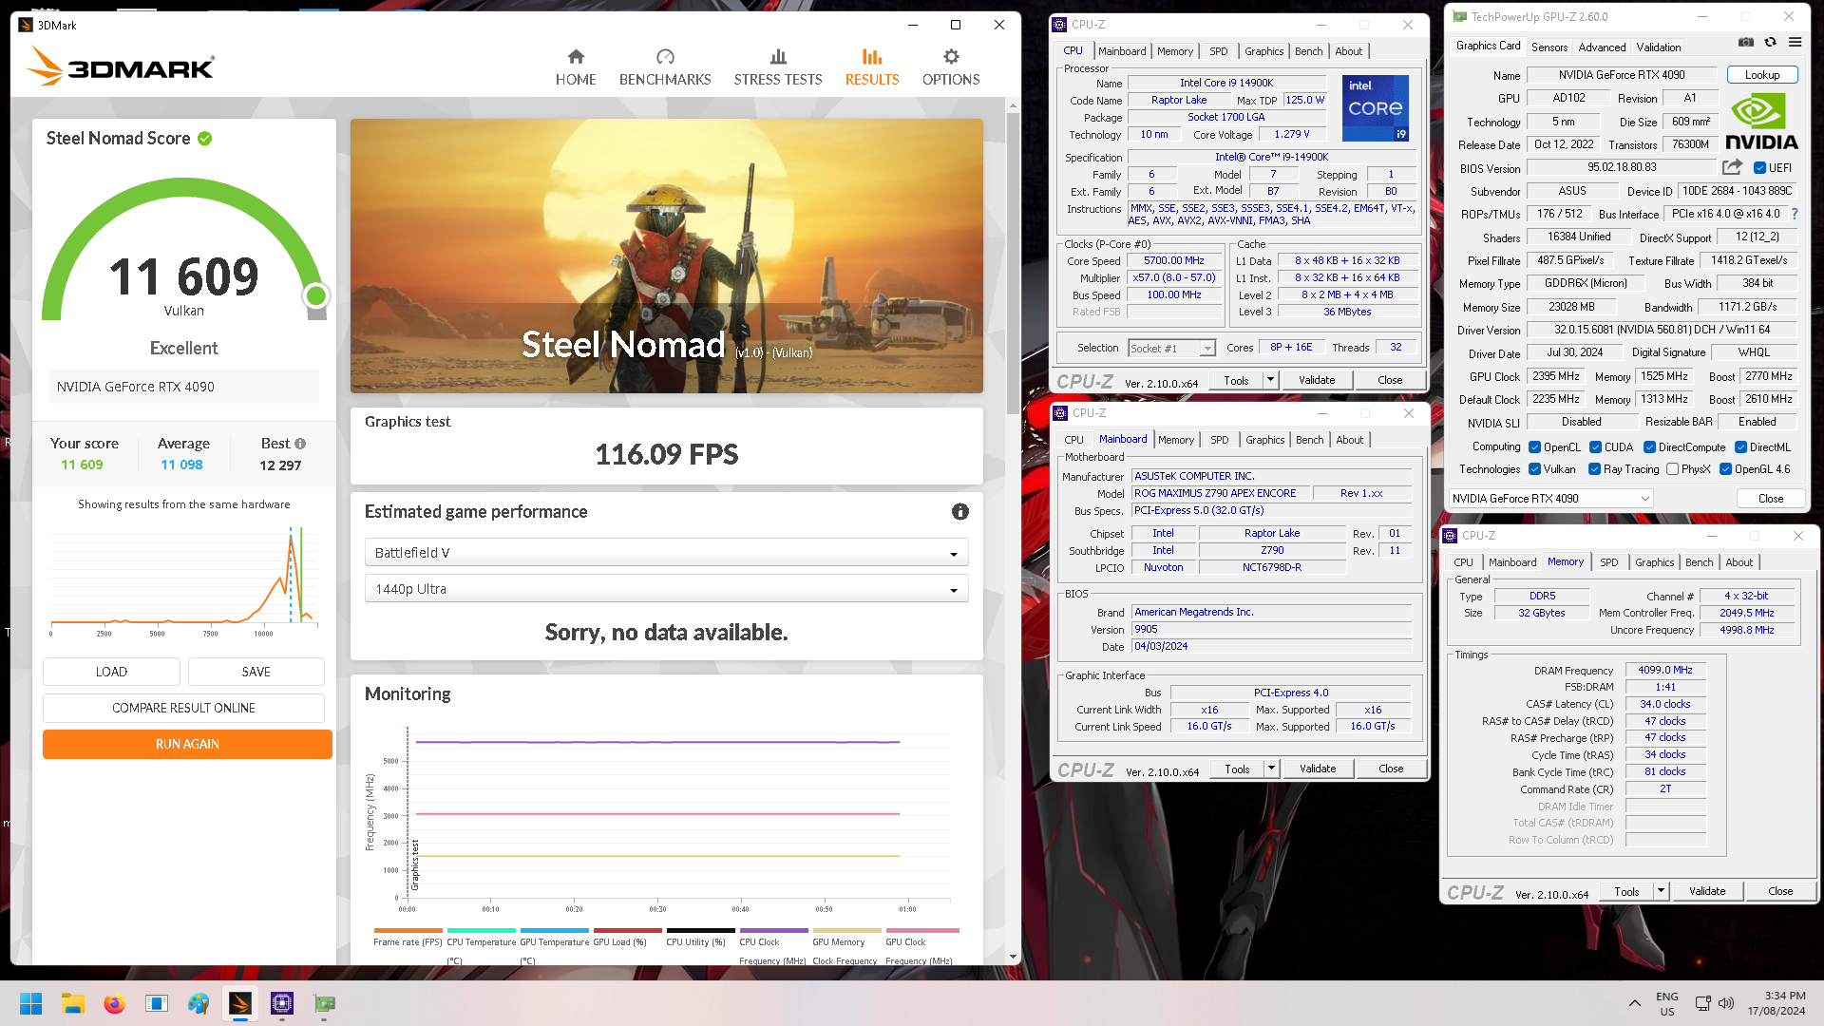This screenshot has width=1824, height=1026.
Task: Click the purple CPU Clock legend swatch
Action: [773, 931]
